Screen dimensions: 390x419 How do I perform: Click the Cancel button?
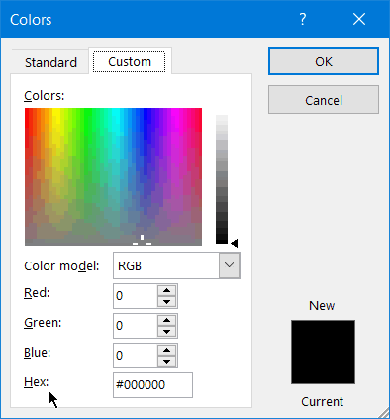click(324, 100)
